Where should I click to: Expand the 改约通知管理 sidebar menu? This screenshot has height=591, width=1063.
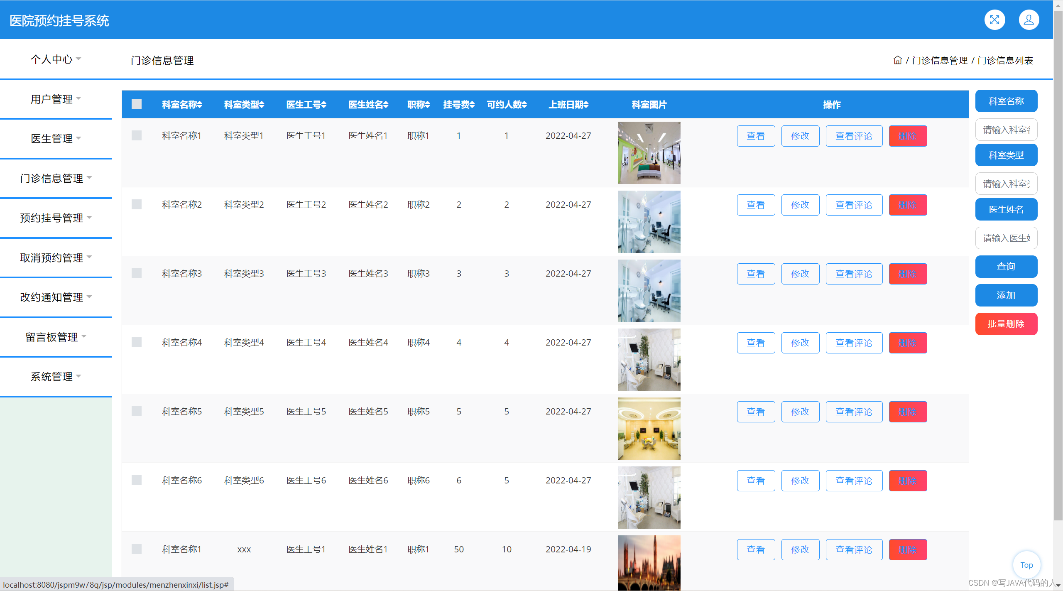56,297
